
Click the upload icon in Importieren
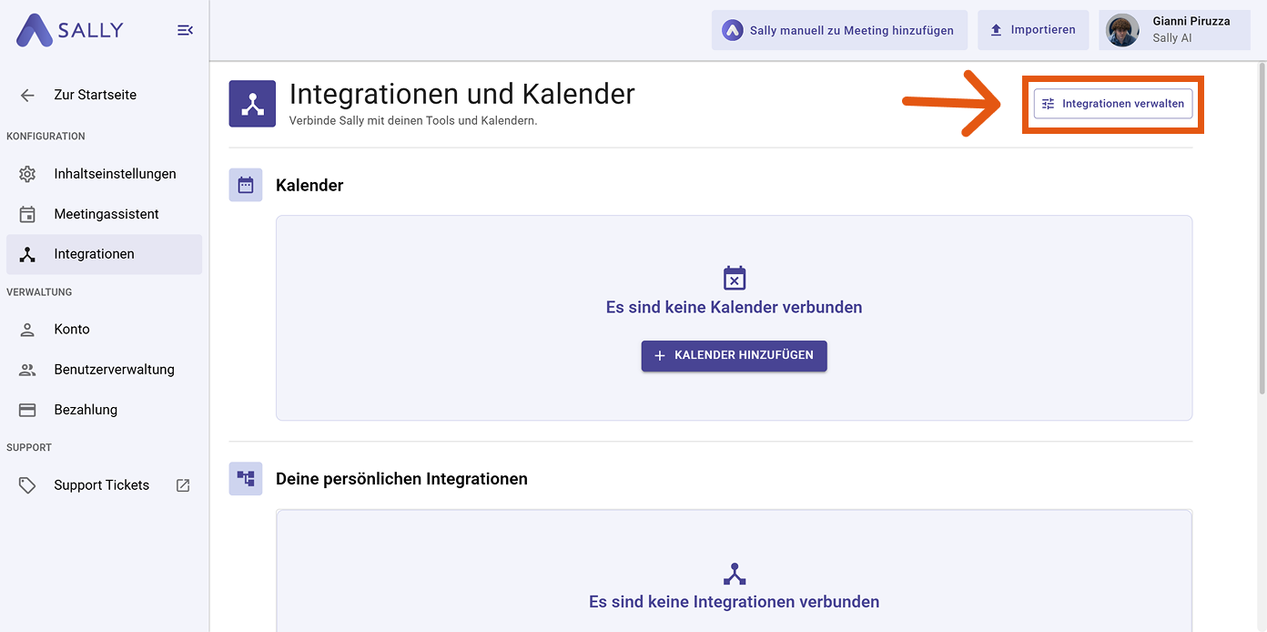pos(996,30)
